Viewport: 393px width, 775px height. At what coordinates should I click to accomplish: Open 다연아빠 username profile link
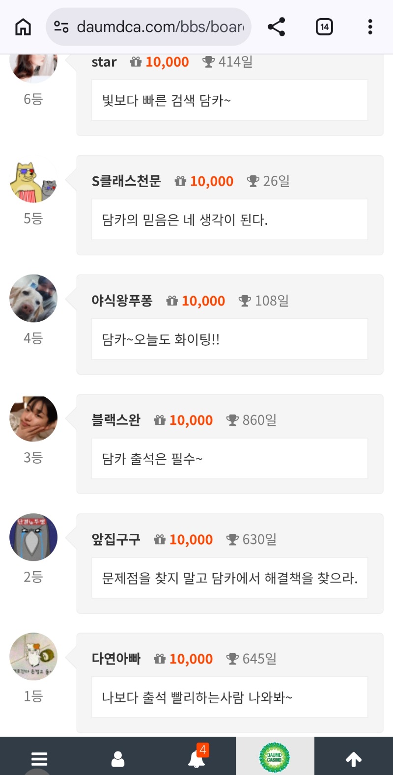(116, 659)
